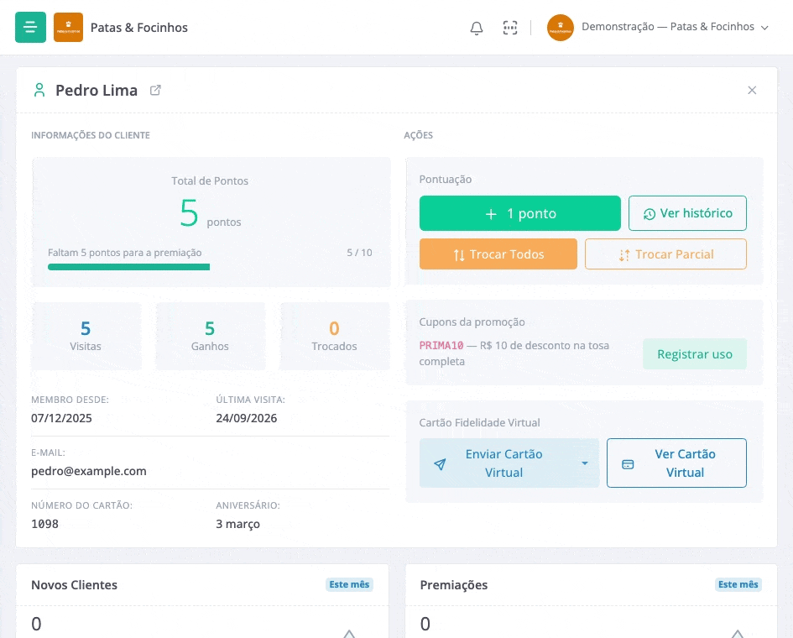The image size is (793, 638).
Task: Click the birthday value 3 março
Action: [x=237, y=524]
